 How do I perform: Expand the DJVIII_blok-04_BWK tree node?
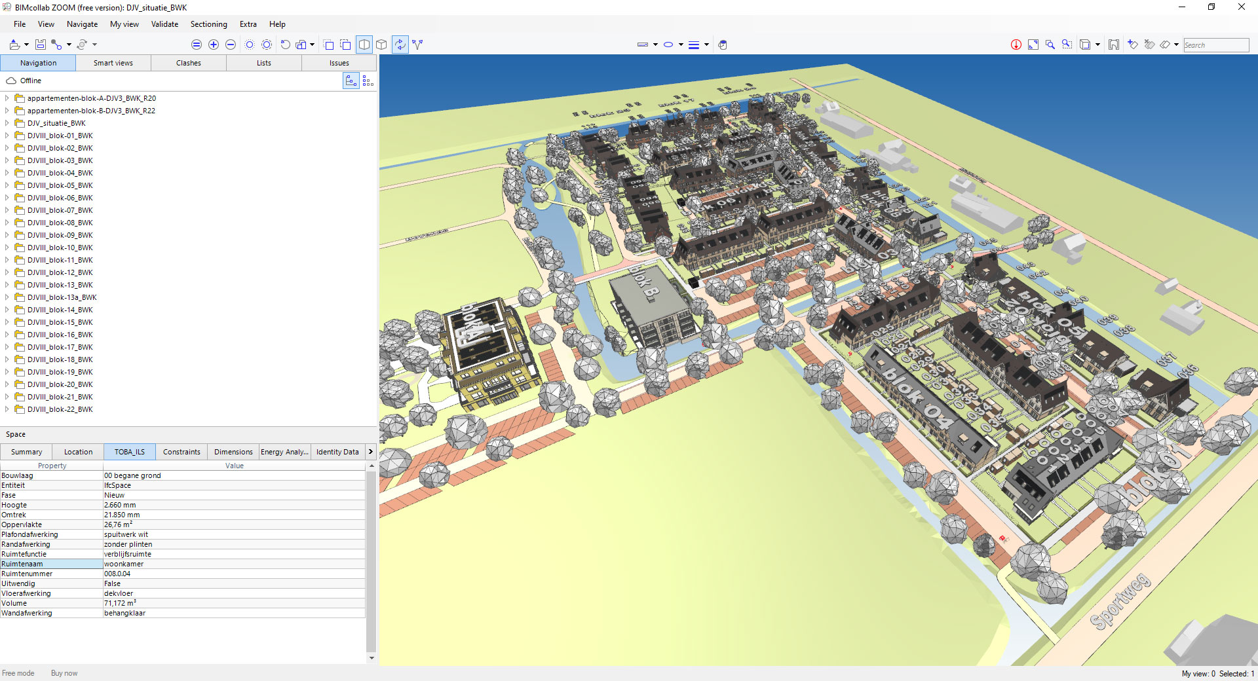coord(7,173)
